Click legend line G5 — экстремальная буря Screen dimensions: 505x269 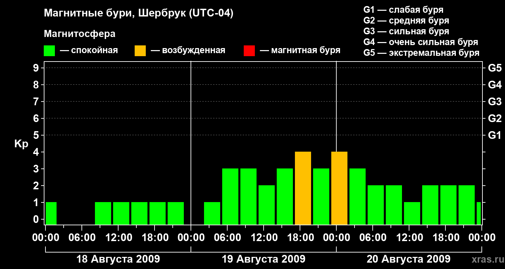(421, 53)
